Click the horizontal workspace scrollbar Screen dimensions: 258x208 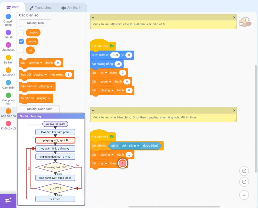click(174, 206)
